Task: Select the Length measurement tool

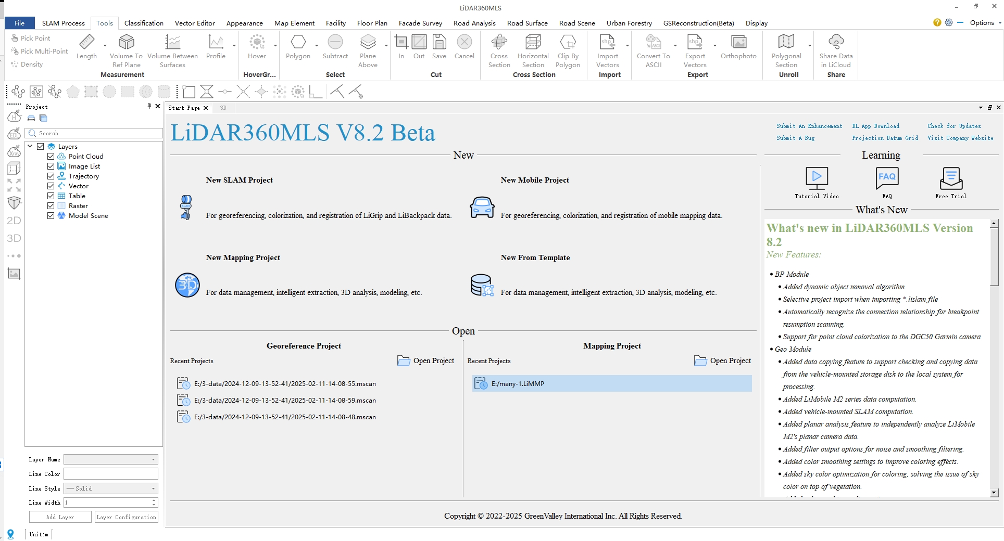Action: pos(86,47)
